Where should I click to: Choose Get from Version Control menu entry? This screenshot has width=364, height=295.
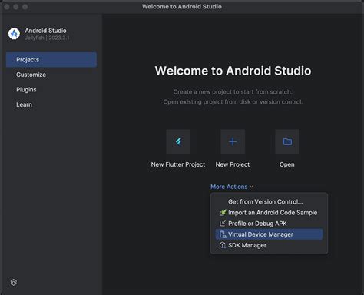point(269,202)
